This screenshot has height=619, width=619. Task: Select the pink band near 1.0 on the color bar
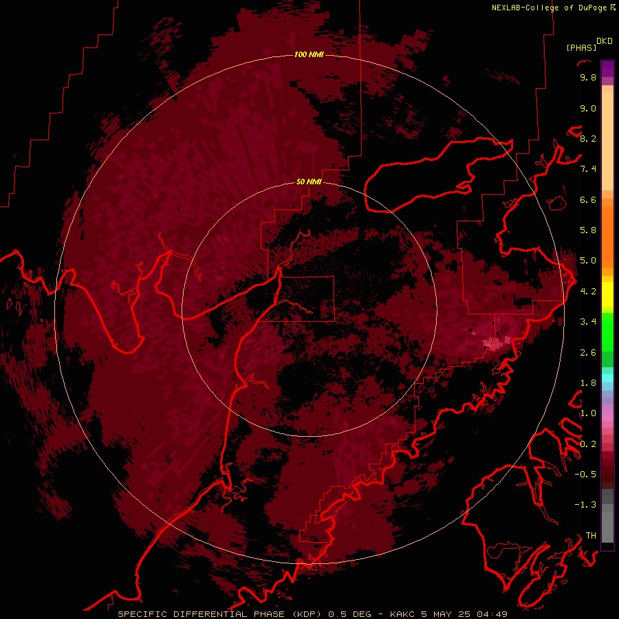(x=607, y=416)
